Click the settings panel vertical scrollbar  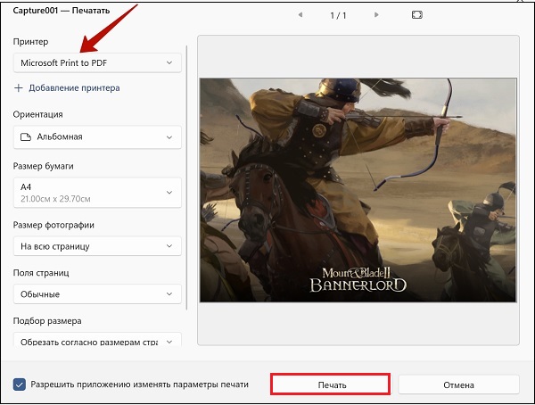click(186, 178)
